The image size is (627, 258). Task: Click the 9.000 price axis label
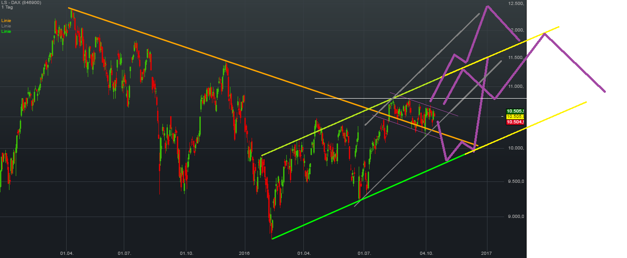coord(517,217)
